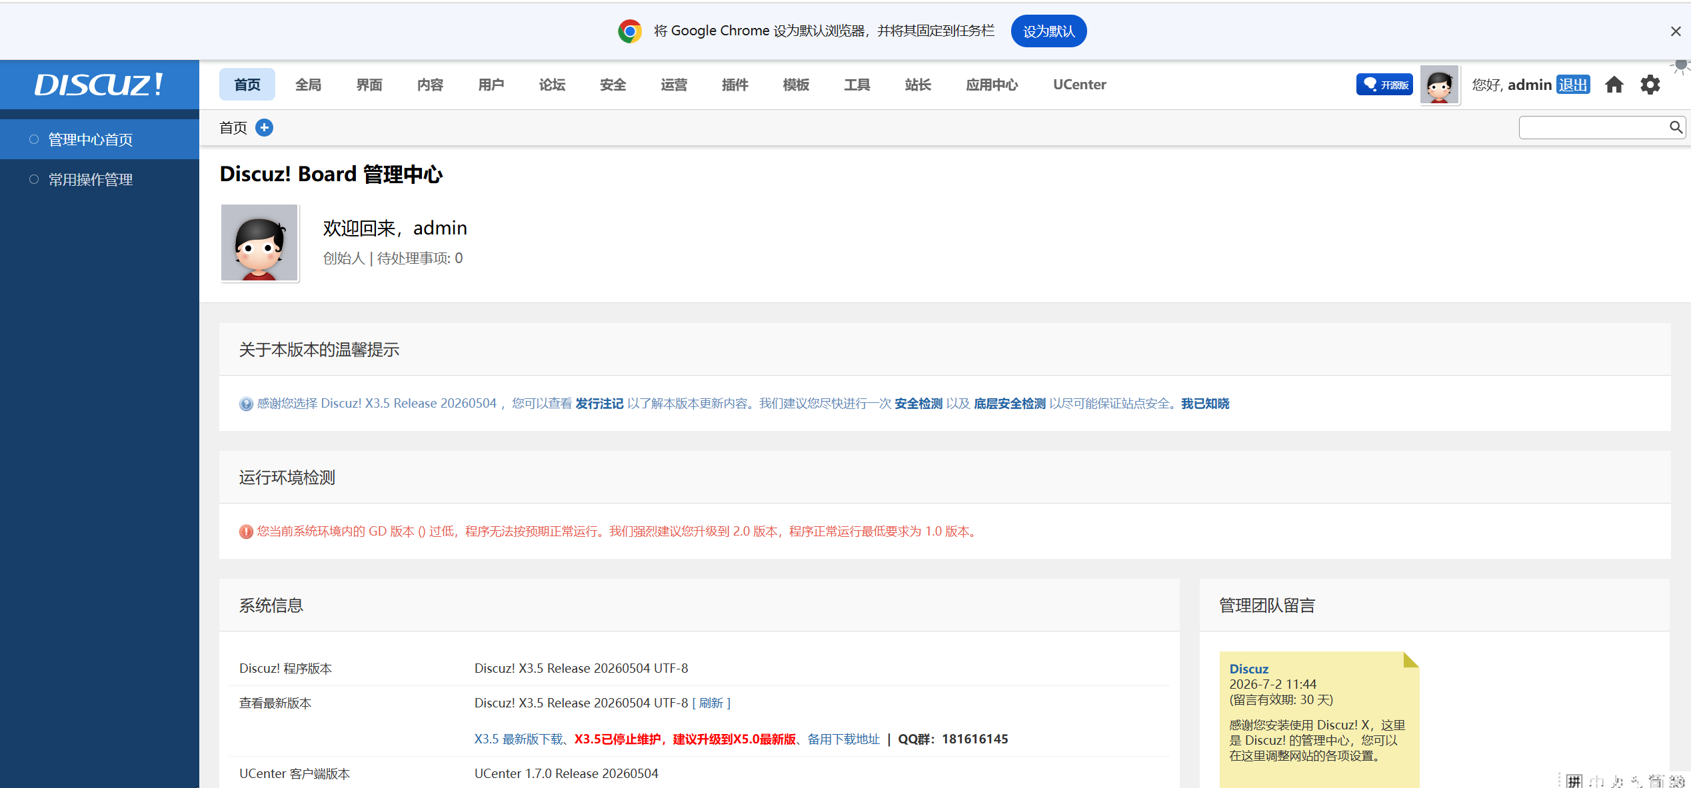
Task: Open the 发行注记 release notes link
Action: (x=599, y=404)
